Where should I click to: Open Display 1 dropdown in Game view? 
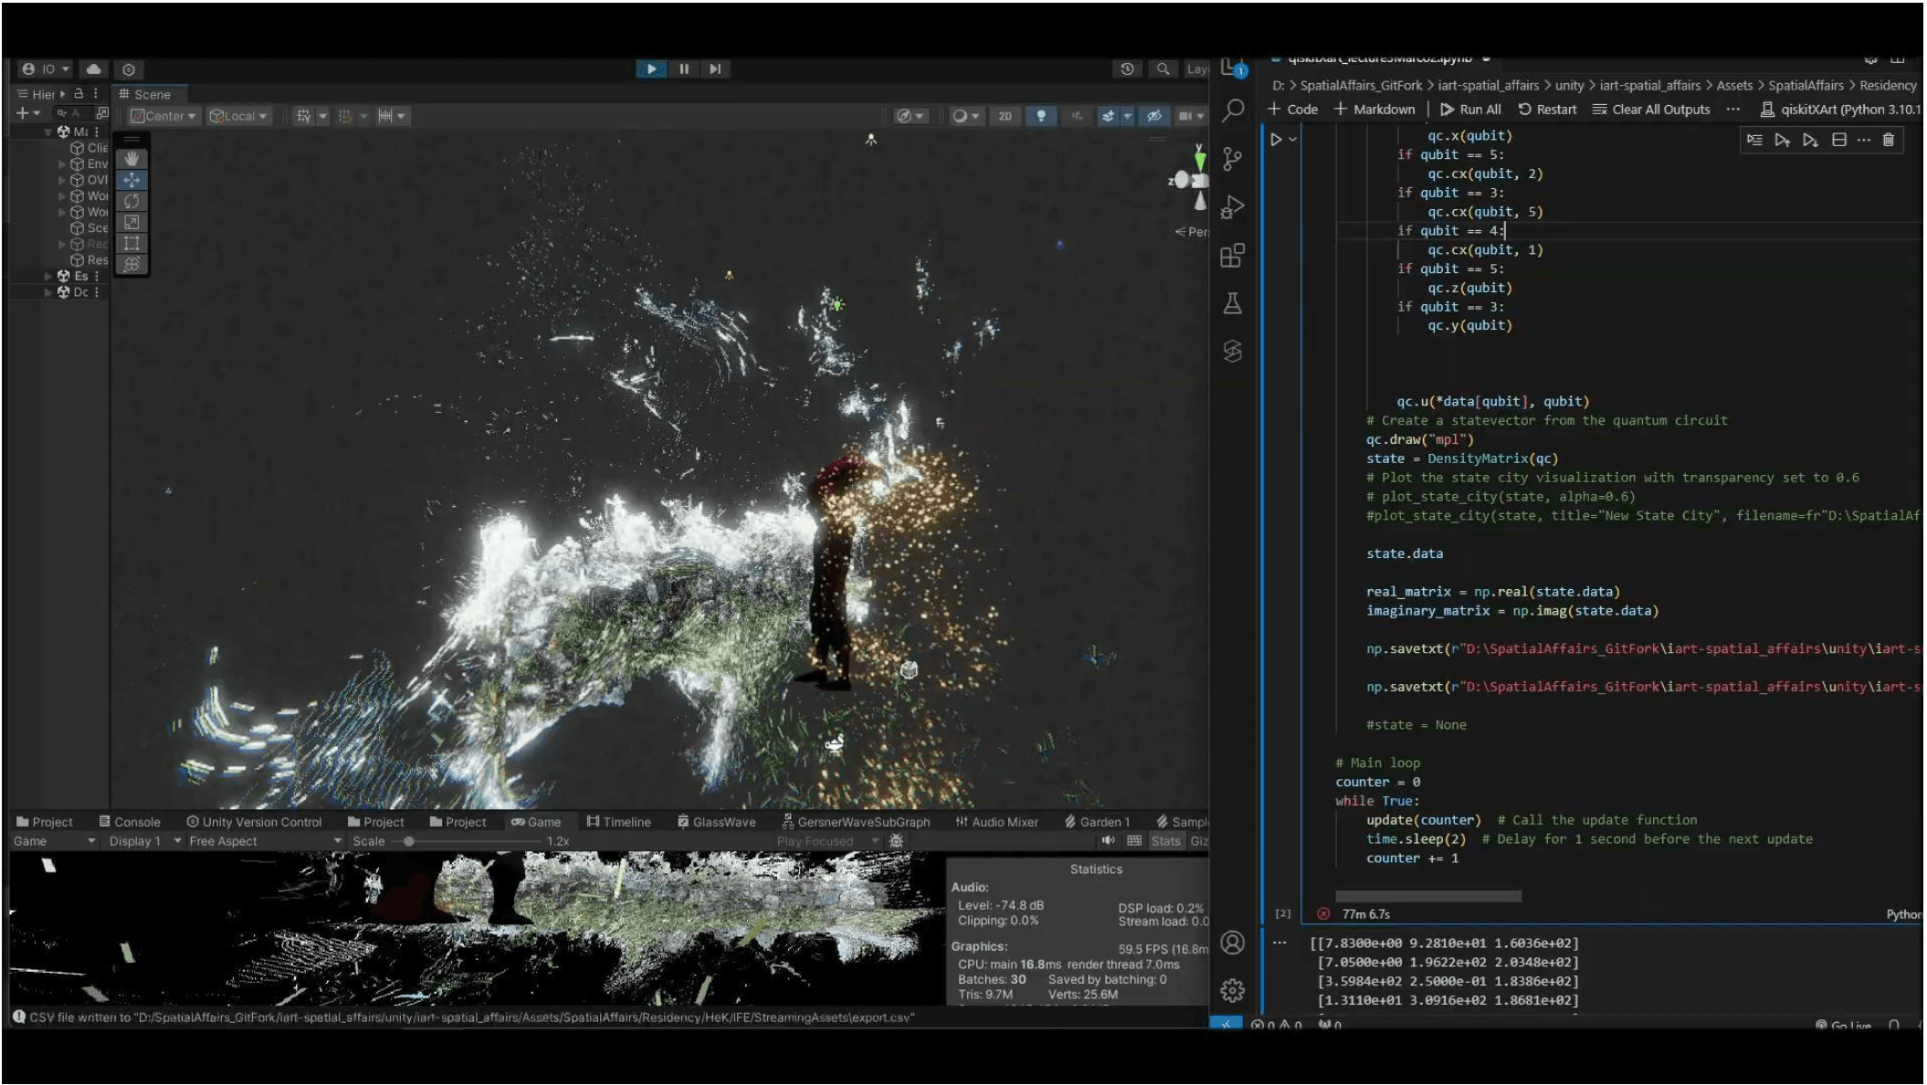pyautogui.click(x=145, y=841)
